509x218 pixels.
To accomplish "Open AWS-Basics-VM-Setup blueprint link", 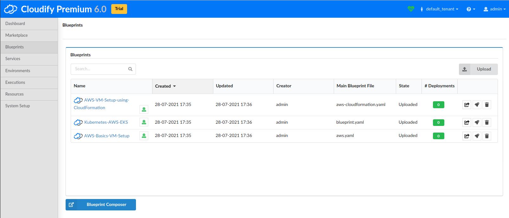I will 107,136.
